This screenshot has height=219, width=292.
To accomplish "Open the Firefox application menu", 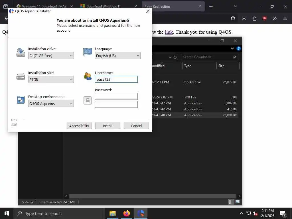I will pos(285,18).
